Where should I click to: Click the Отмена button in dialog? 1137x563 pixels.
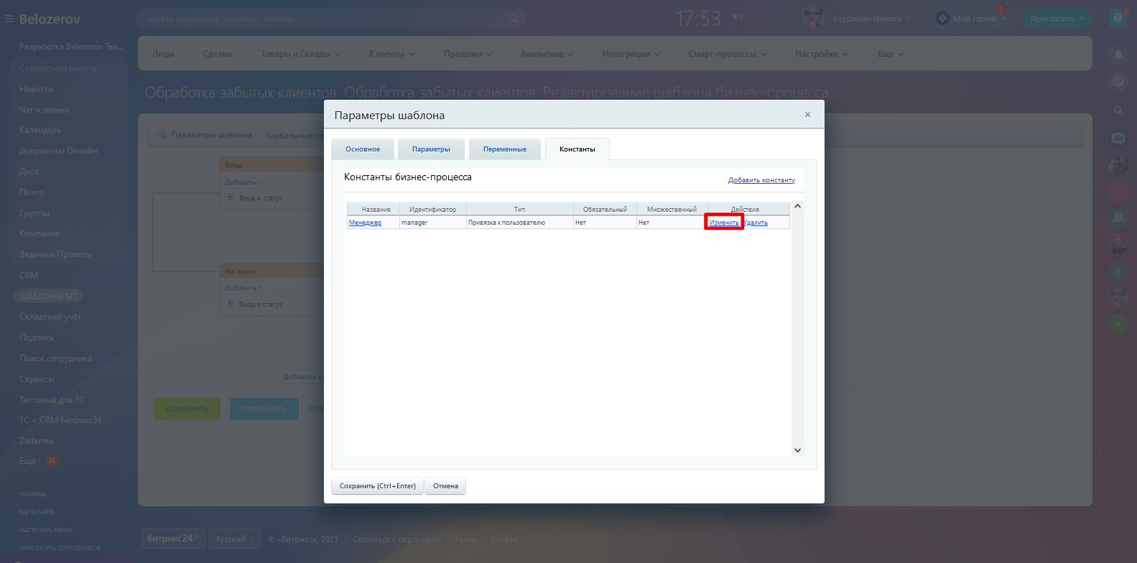click(445, 486)
